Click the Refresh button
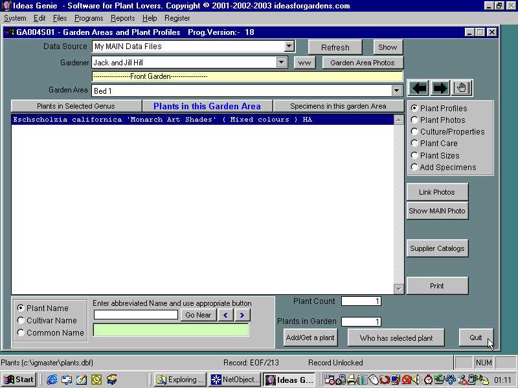The width and height of the screenshot is (518, 388). 335,47
